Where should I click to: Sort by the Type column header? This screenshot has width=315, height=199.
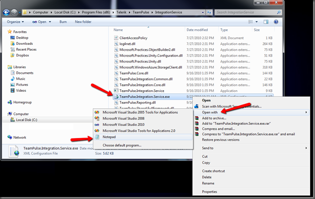tap(224, 30)
